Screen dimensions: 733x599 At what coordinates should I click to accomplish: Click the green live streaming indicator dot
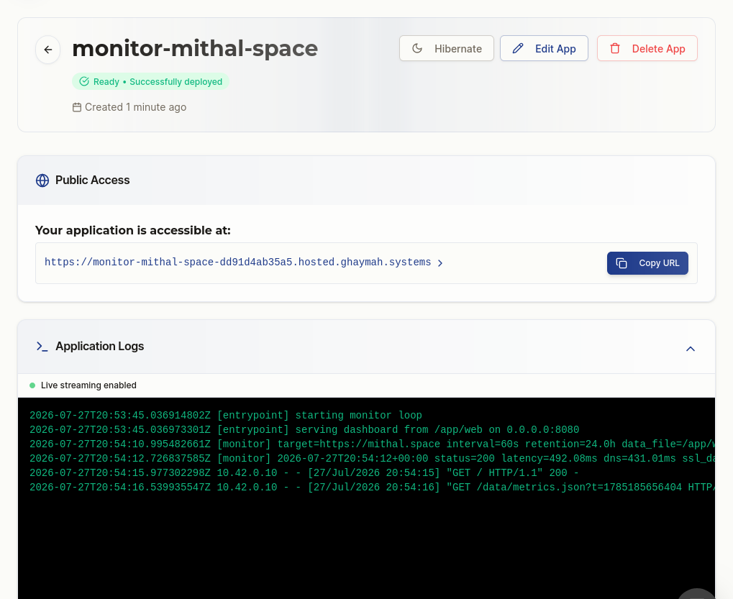click(32, 385)
